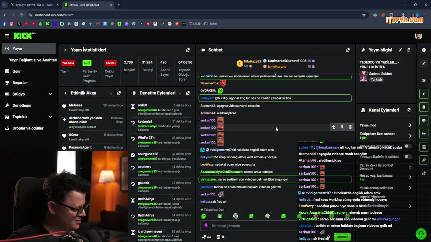Click username MrJoeee in Etkinlik Akışı

(76, 105)
